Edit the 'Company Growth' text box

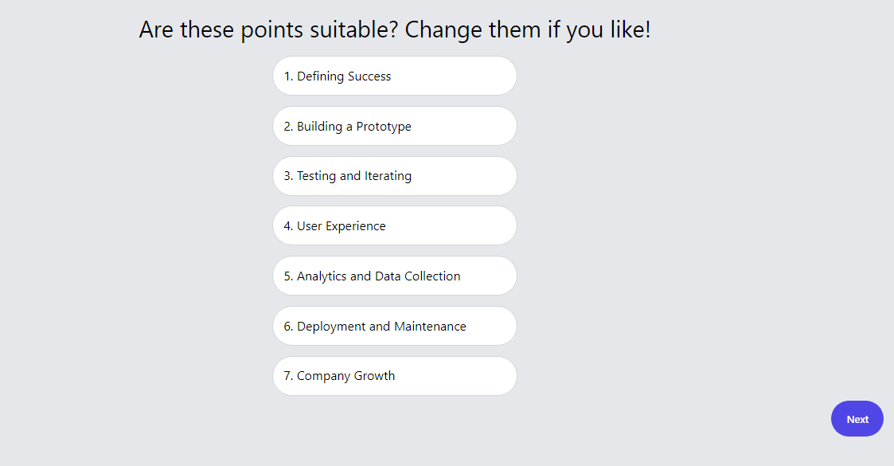click(x=395, y=376)
